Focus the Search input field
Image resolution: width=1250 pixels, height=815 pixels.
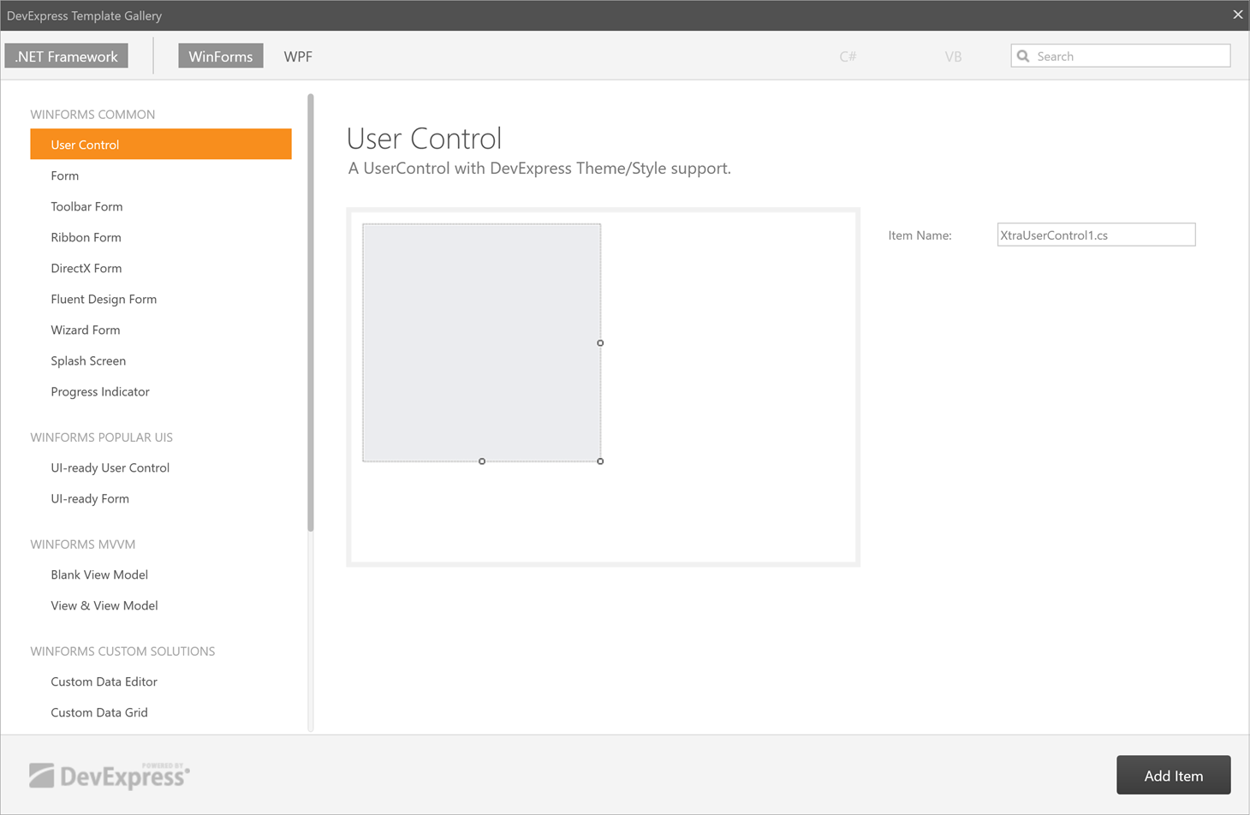tap(1121, 56)
